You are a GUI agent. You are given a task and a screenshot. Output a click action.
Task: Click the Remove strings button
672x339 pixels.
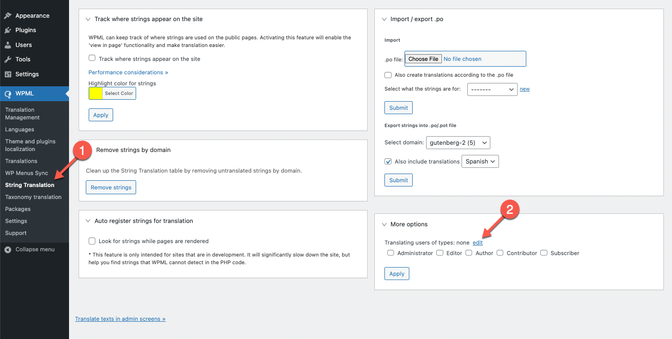tap(111, 187)
